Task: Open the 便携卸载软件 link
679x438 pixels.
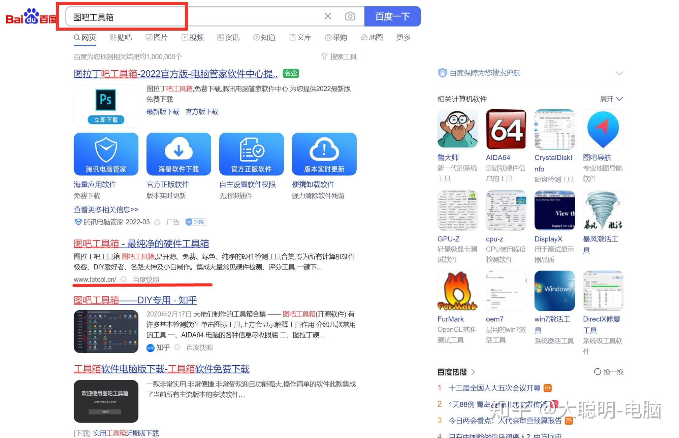Action: click(x=313, y=184)
